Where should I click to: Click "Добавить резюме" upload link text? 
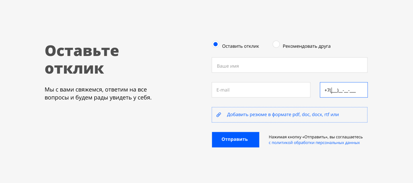click(244, 115)
